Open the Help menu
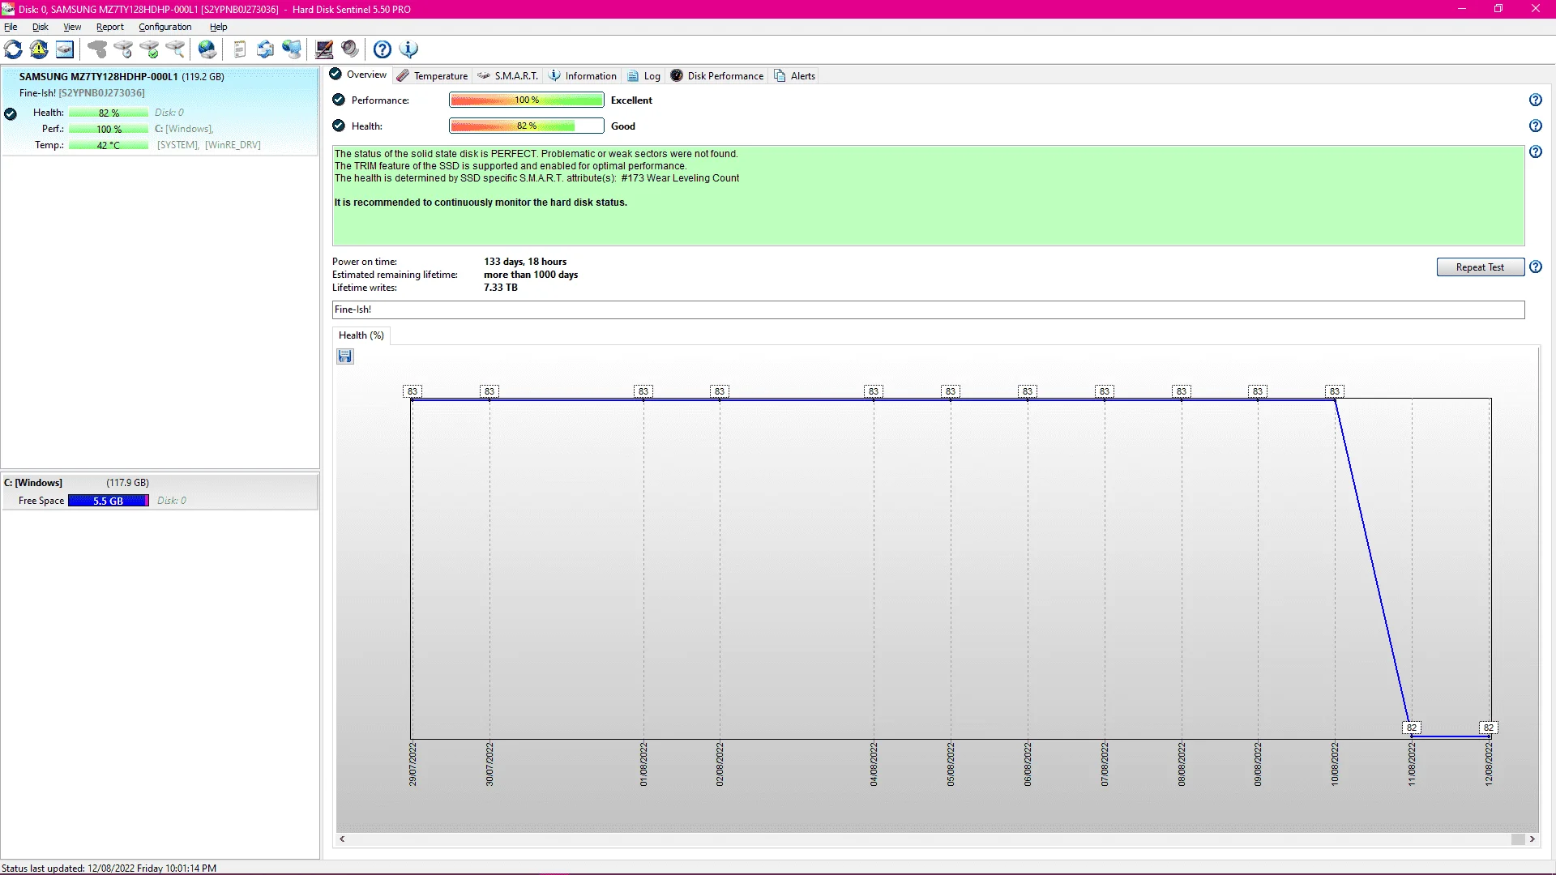1556x875 pixels. [x=219, y=27]
